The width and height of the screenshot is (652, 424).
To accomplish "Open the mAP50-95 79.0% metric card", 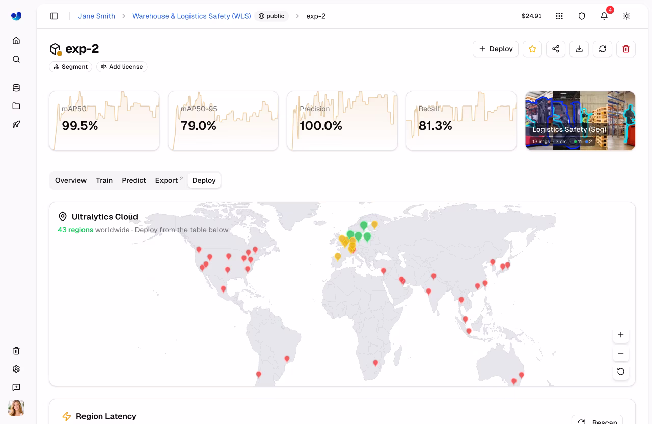I will tap(223, 121).
